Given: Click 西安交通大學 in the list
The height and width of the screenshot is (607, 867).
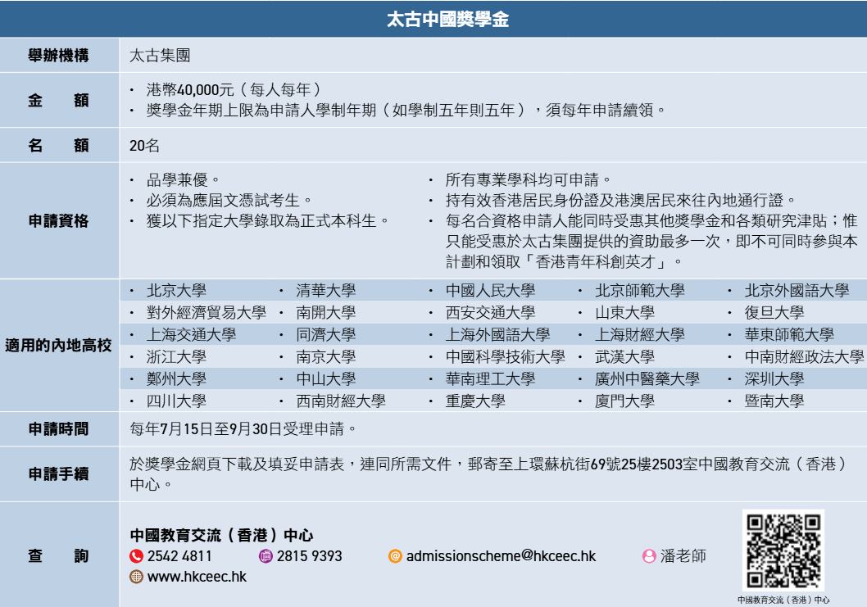Looking at the screenshot, I should (490, 313).
